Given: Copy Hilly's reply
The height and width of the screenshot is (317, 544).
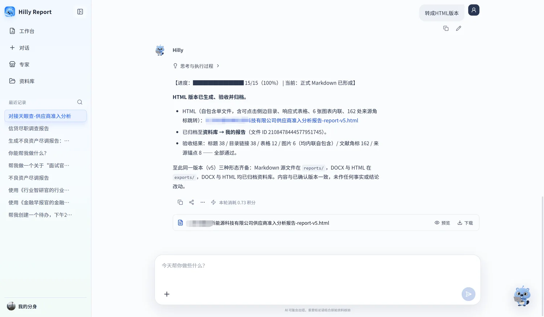Looking at the screenshot, I should click(x=180, y=202).
